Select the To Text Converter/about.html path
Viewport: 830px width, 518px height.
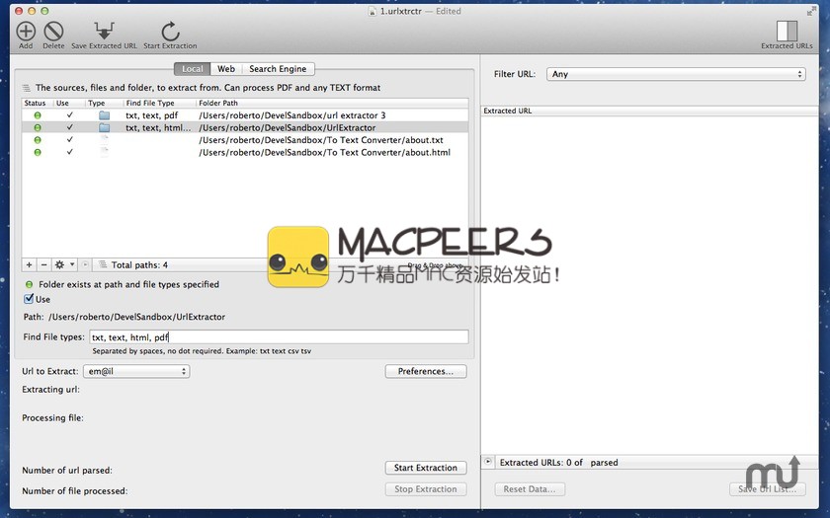pos(324,152)
